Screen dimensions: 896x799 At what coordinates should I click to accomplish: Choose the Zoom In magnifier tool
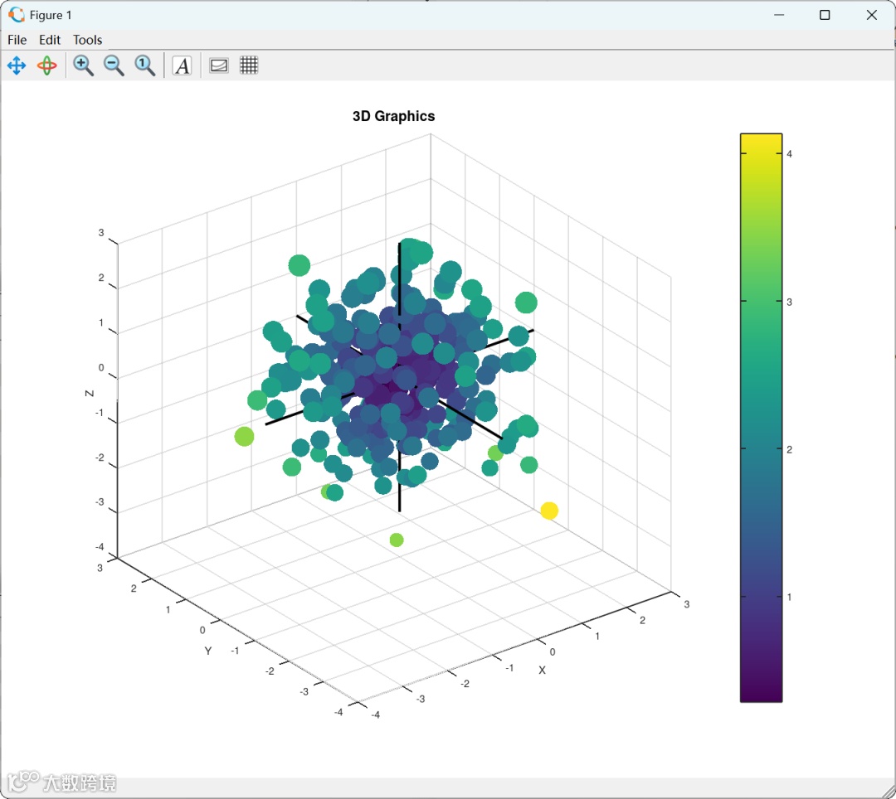[x=84, y=65]
